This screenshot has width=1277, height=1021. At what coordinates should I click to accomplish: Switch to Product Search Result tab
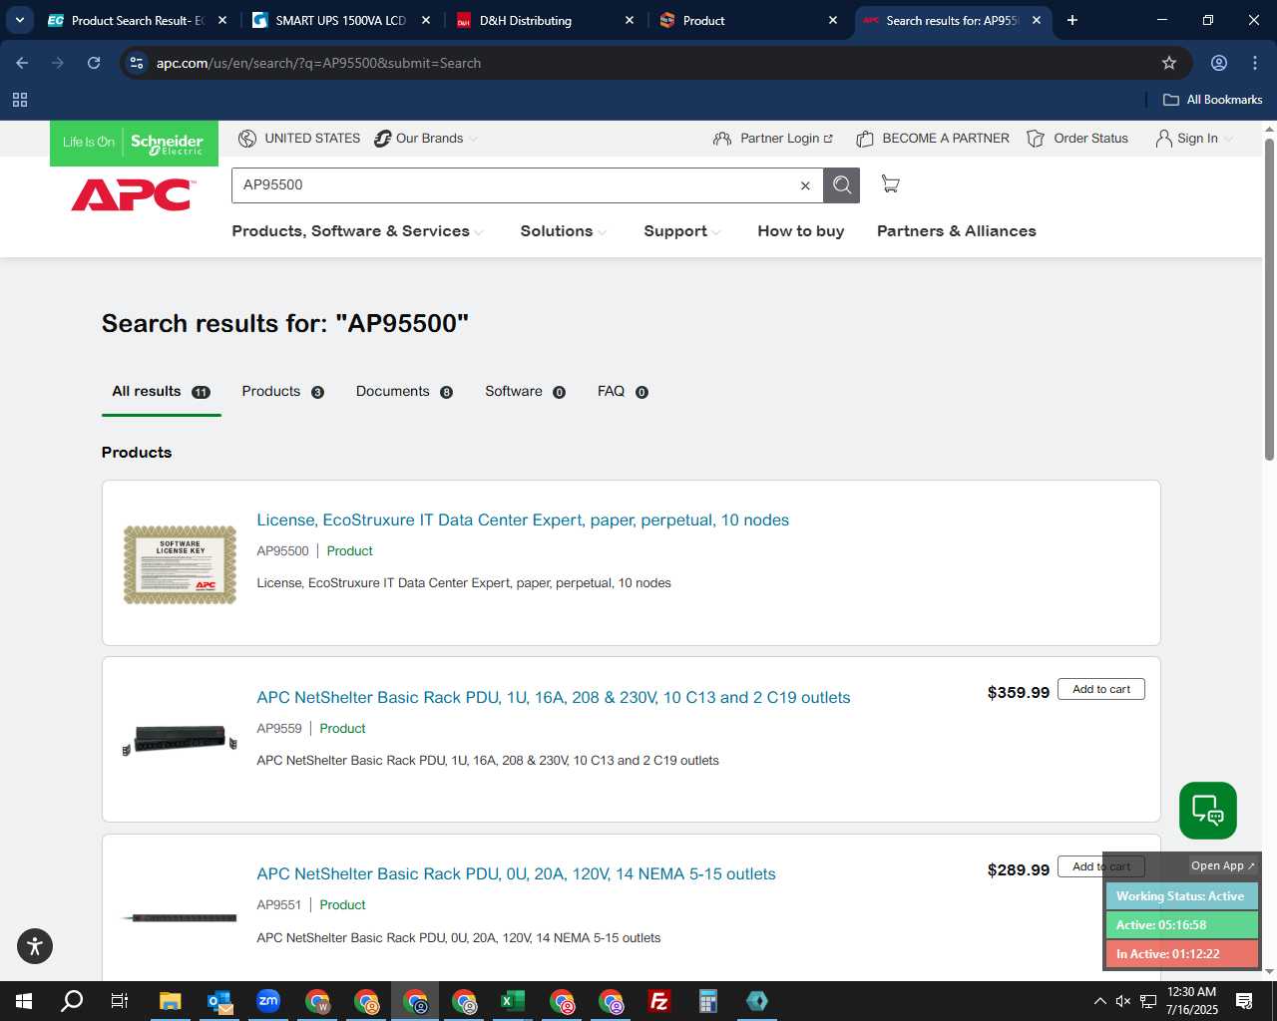(138, 20)
